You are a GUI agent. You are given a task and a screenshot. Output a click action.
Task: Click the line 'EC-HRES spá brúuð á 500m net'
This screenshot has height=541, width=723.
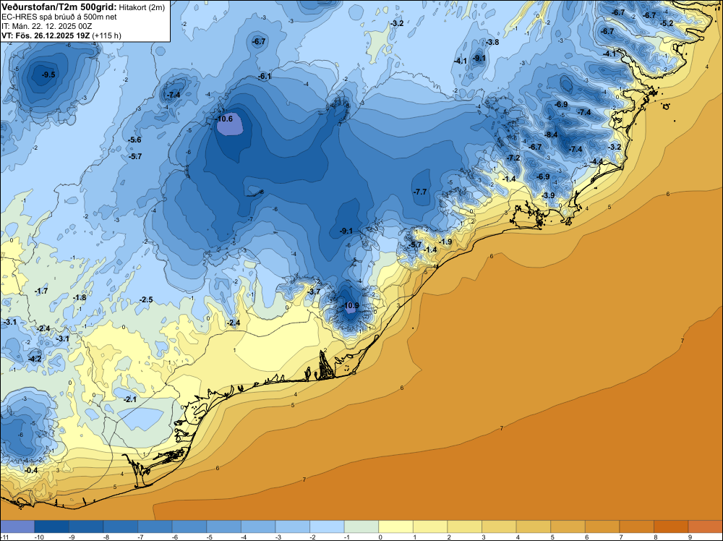pyautogui.click(x=59, y=17)
